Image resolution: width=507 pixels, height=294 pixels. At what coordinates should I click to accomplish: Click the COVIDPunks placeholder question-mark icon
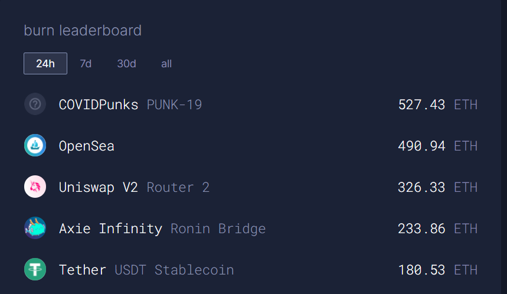(35, 104)
